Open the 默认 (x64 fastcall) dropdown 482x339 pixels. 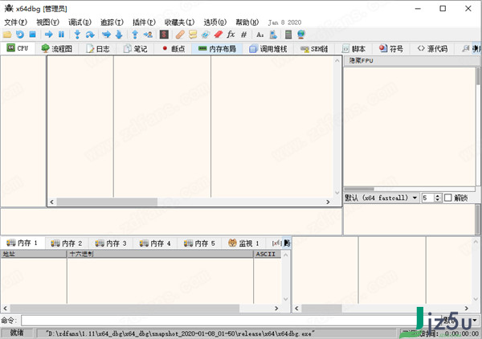(382, 198)
